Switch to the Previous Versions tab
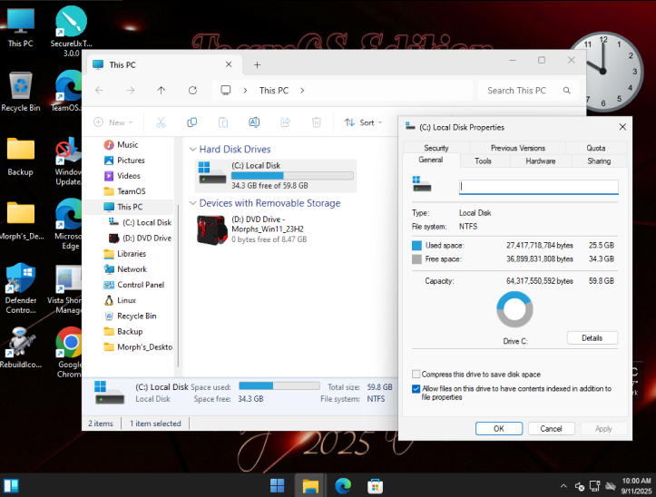Screen dimensions: 656x497 point(518,148)
